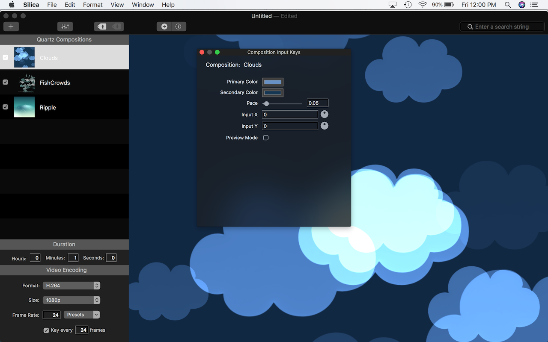Viewport: 548px width, 342px height.
Task: Click the Input Y text field
Action: tap(290, 126)
